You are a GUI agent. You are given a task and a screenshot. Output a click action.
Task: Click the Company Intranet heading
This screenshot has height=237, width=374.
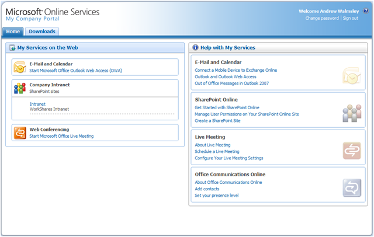50,85
